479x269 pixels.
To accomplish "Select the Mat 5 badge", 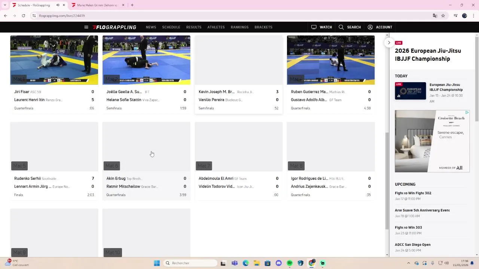I will (19, 166).
